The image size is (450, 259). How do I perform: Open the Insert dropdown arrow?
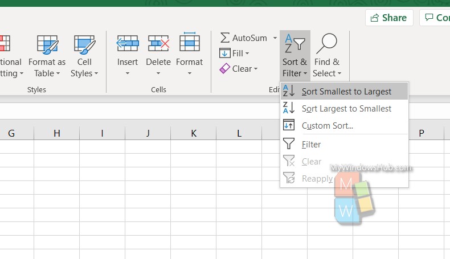point(128,73)
